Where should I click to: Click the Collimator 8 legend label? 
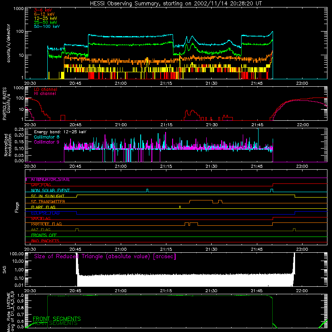click(x=46, y=137)
